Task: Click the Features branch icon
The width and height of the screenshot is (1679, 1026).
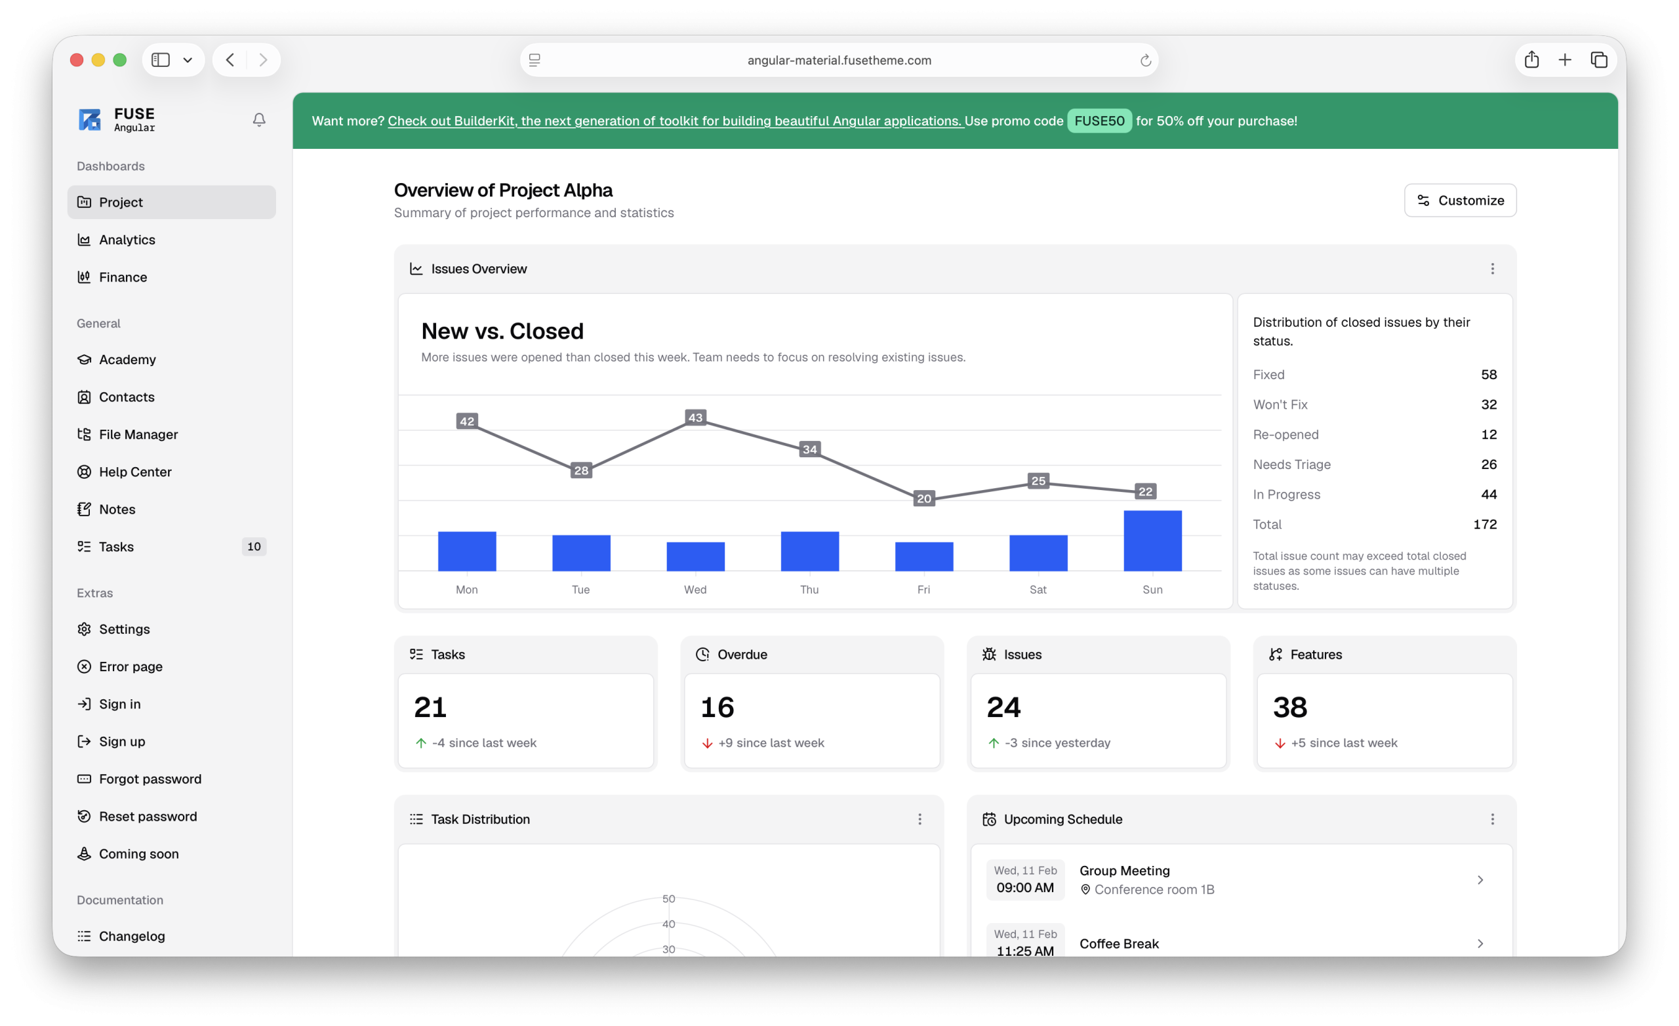Action: 1276,654
